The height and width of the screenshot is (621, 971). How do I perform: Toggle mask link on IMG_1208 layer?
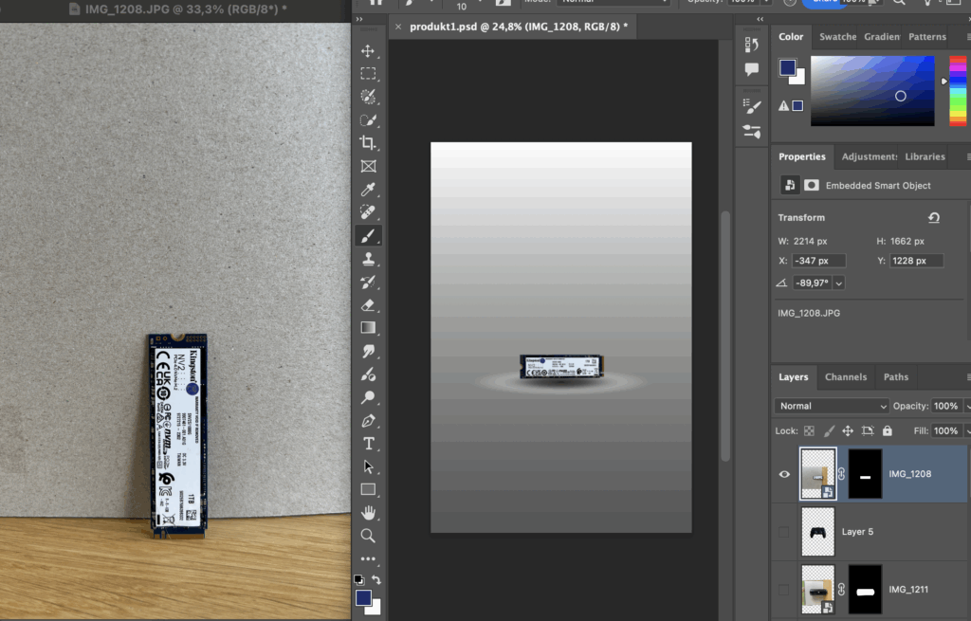(x=842, y=474)
